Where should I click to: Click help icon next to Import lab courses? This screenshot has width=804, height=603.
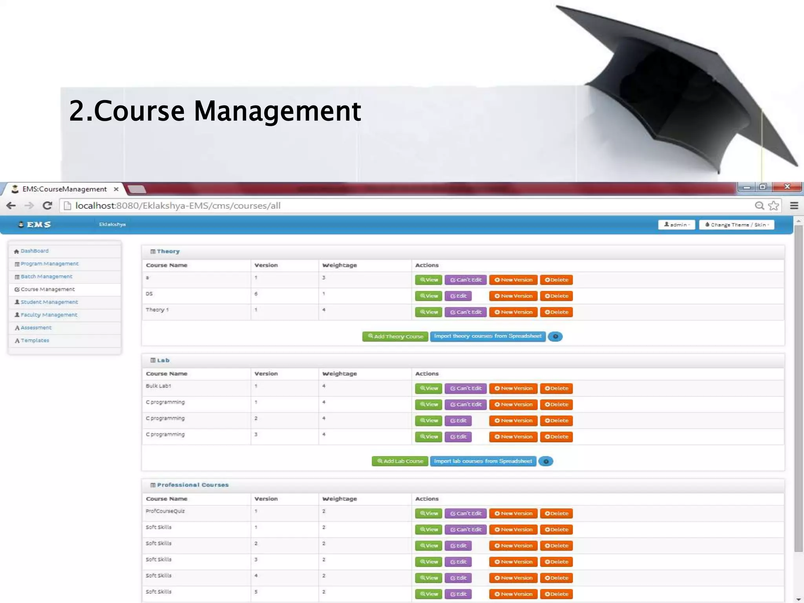point(546,461)
